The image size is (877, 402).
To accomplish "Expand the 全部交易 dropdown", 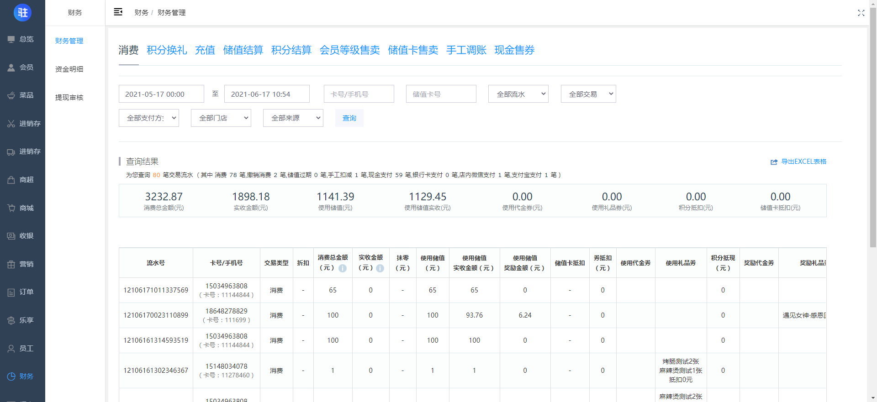I will [588, 94].
